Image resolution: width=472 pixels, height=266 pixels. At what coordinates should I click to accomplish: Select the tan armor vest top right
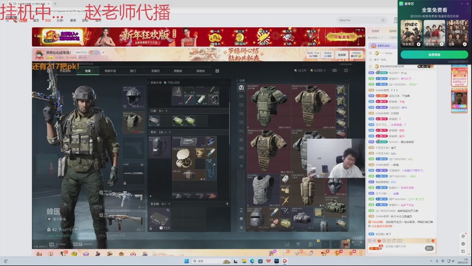tap(313, 107)
